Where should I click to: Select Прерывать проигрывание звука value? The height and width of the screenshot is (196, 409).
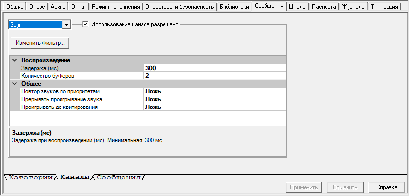(214, 99)
